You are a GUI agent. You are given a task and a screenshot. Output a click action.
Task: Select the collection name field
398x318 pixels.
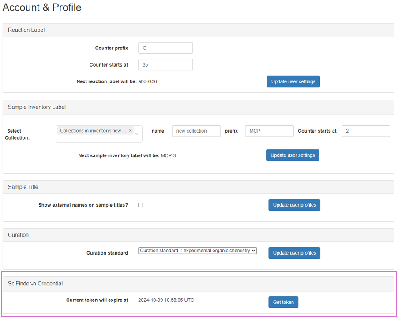[196, 131]
